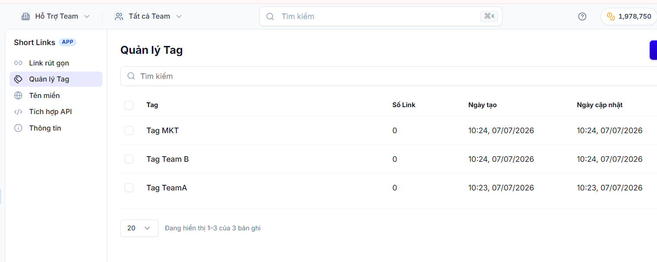Image resolution: width=657 pixels, height=262 pixels.
Task: Open the help question mark icon
Action: point(582,16)
